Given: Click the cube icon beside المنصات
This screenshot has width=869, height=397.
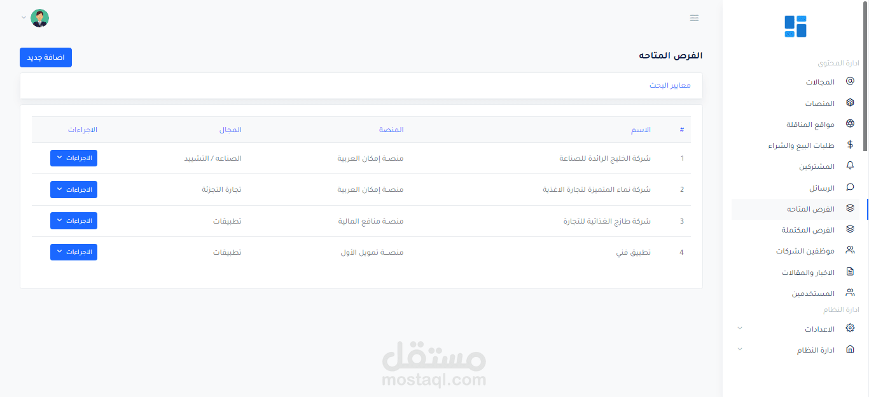Looking at the screenshot, I should (x=850, y=102).
